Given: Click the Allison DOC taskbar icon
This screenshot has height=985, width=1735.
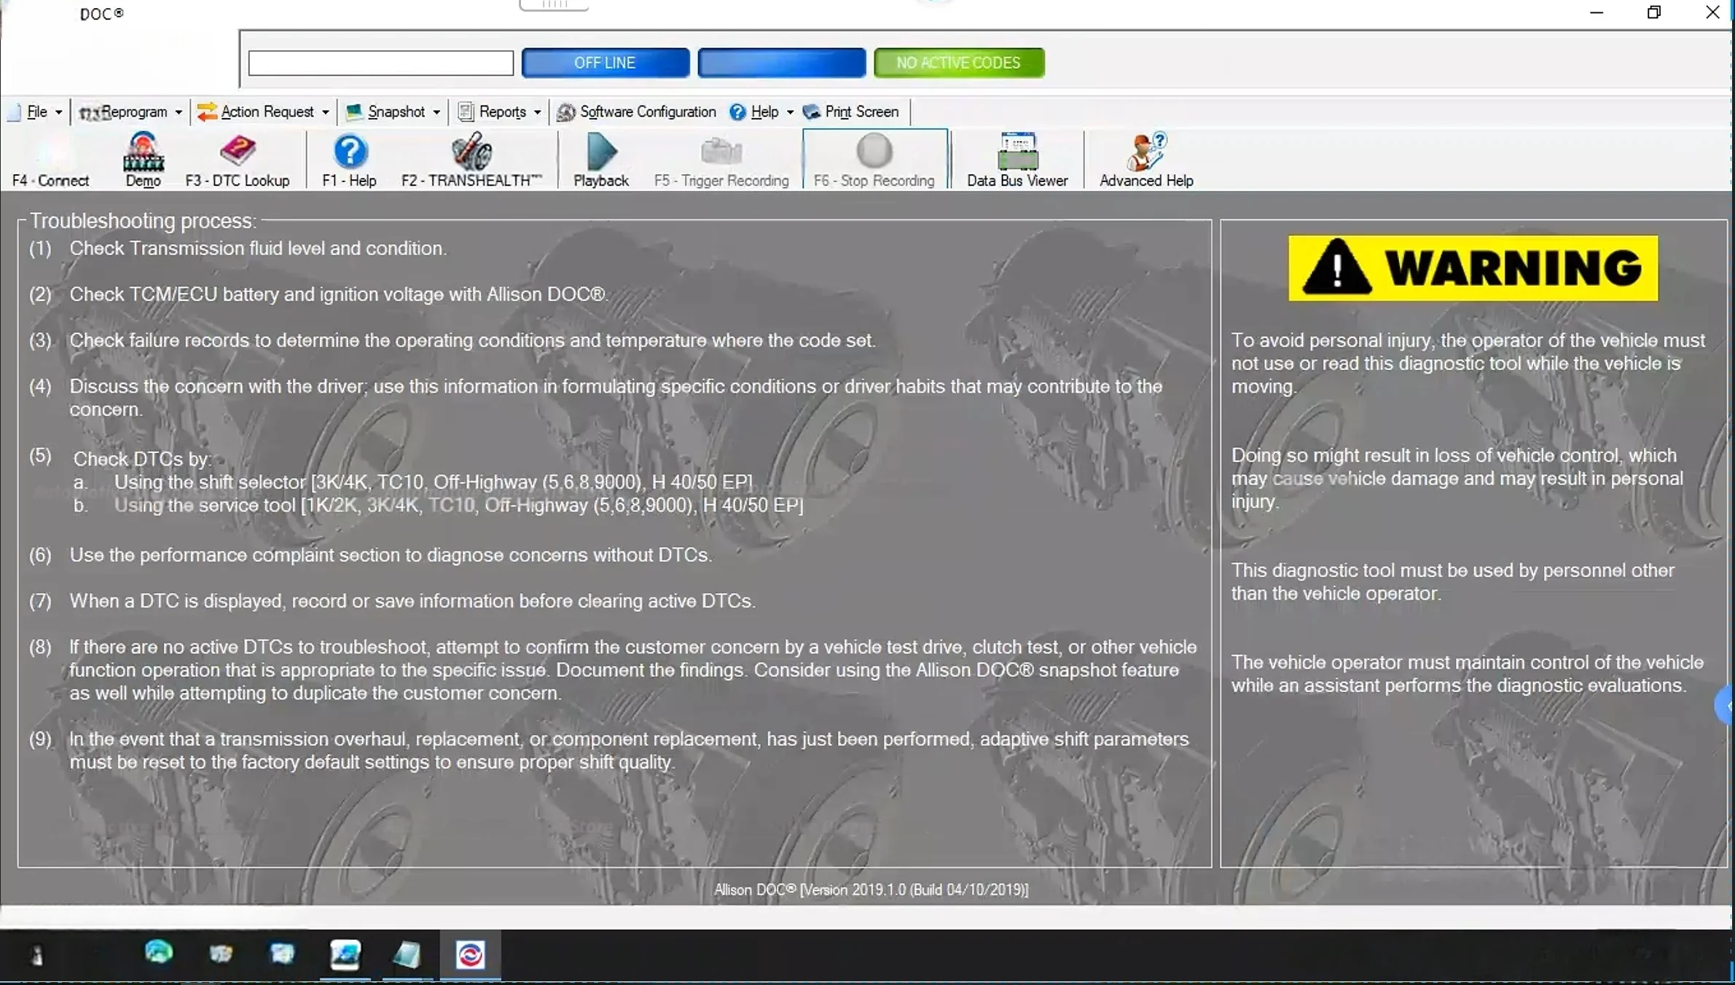Looking at the screenshot, I should (x=470, y=954).
